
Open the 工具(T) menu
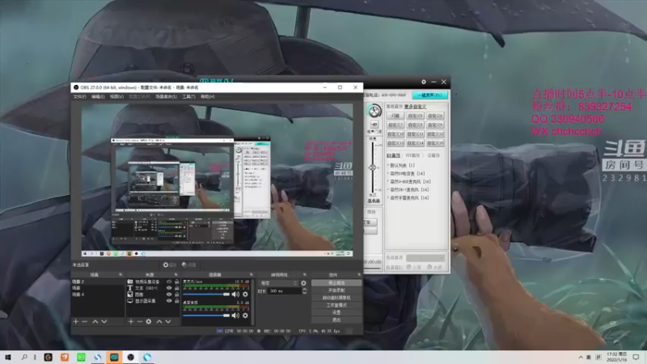(188, 96)
